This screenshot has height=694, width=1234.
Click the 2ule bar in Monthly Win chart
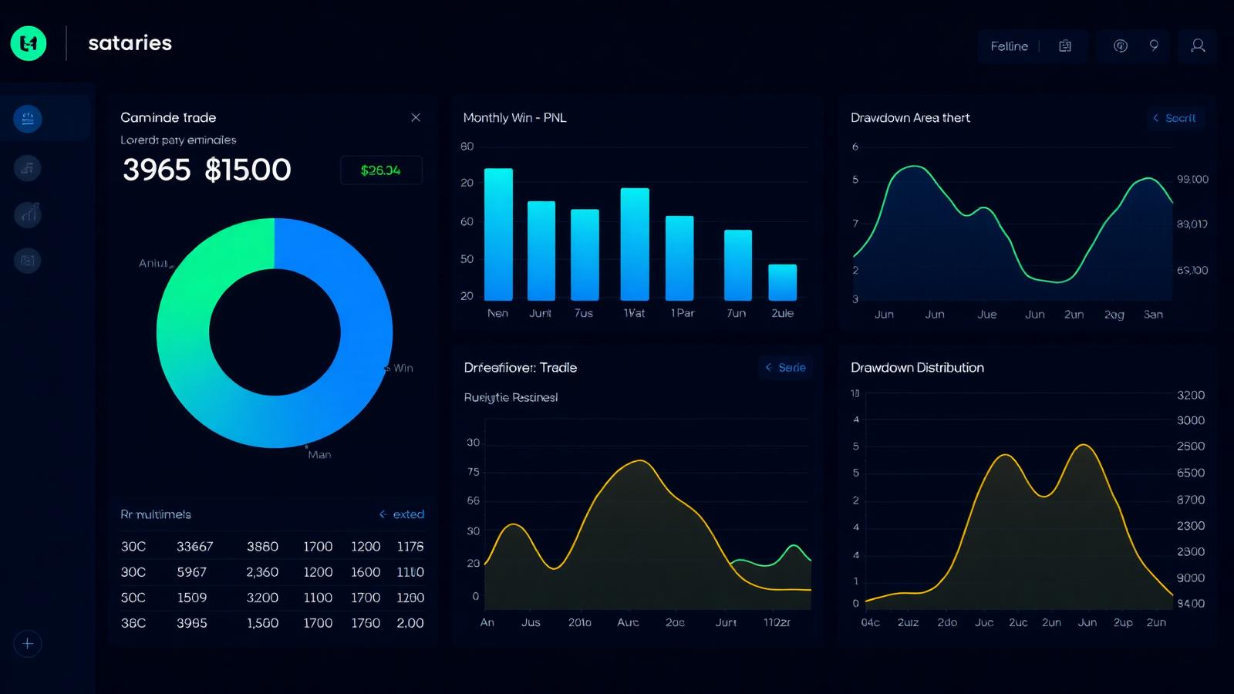[x=783, y=282]
